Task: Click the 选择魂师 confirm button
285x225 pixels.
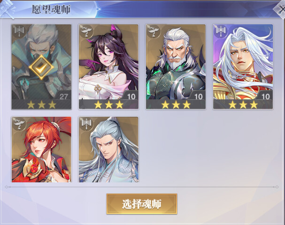Action: pos(142,204)
